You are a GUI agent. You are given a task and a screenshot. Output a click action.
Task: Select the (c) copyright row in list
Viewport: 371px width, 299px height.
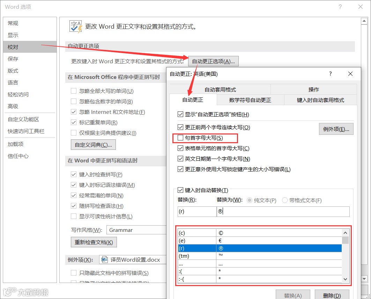[260, 233]
